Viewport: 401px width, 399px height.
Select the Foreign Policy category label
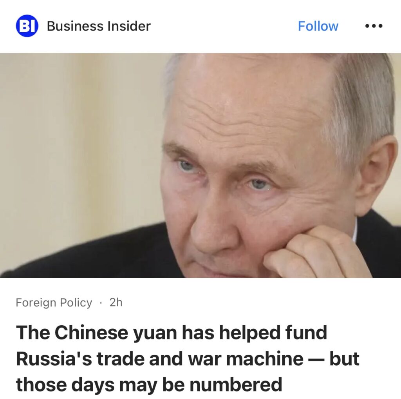[54, 302]
